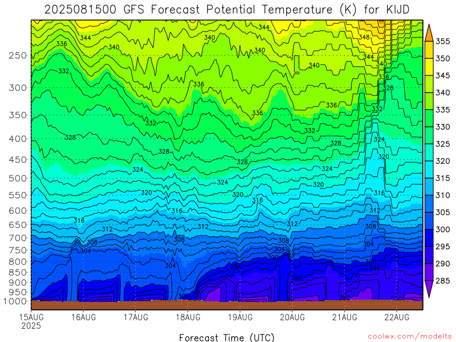Viewport: 456px width, 342px height.
Task: Click the green swatch between 330 and 335
Action: [x=429, y=118]
